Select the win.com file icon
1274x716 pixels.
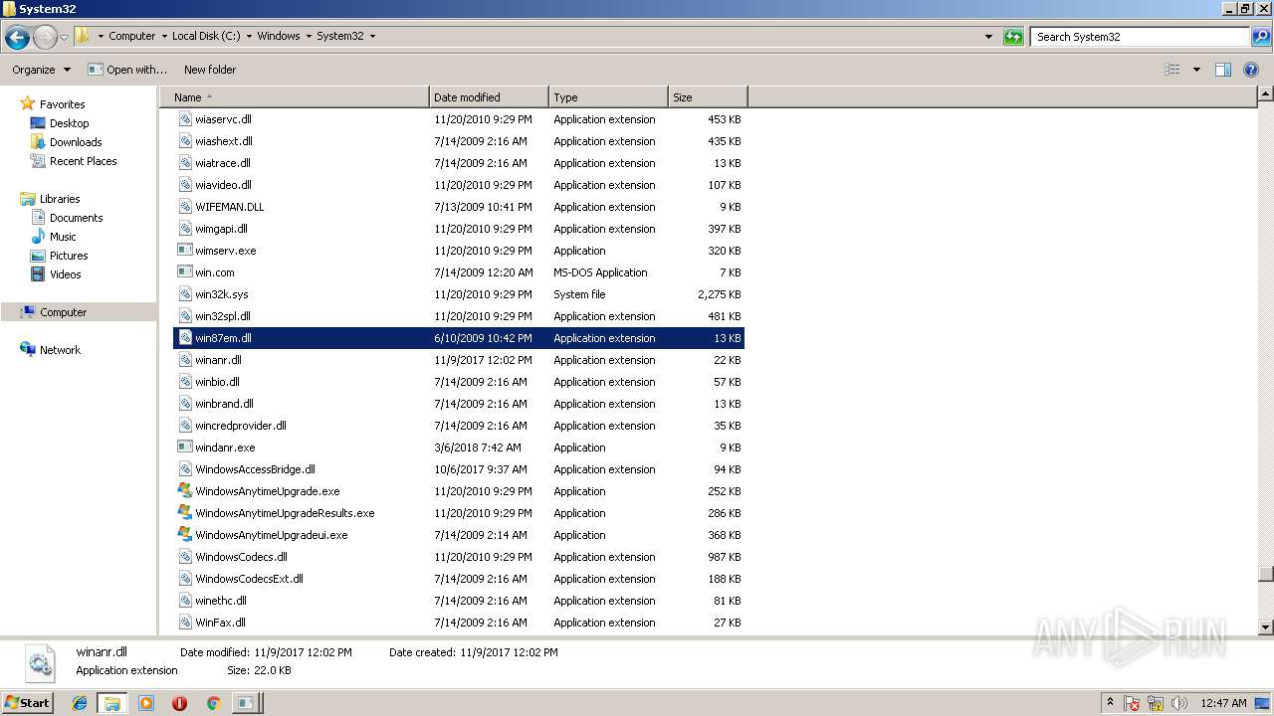(185, 272)
